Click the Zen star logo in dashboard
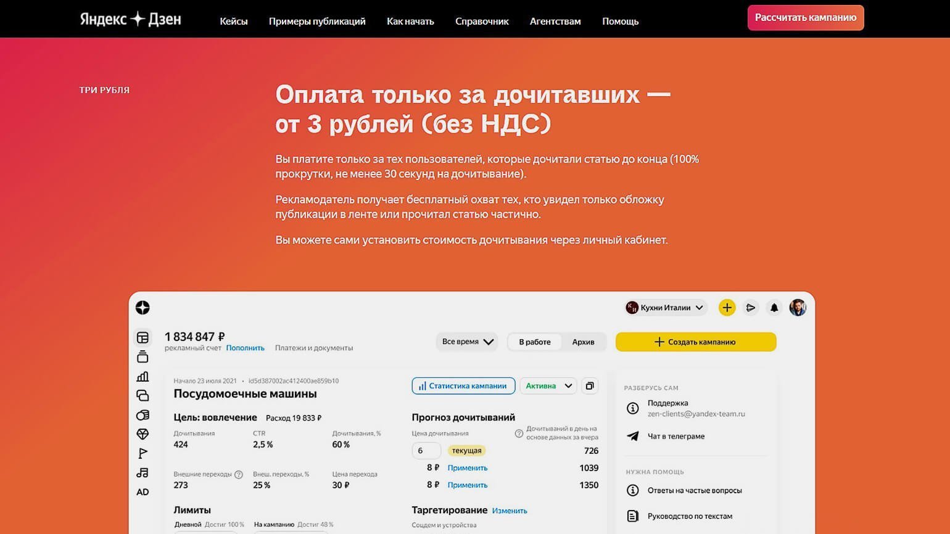 [142, 308]
